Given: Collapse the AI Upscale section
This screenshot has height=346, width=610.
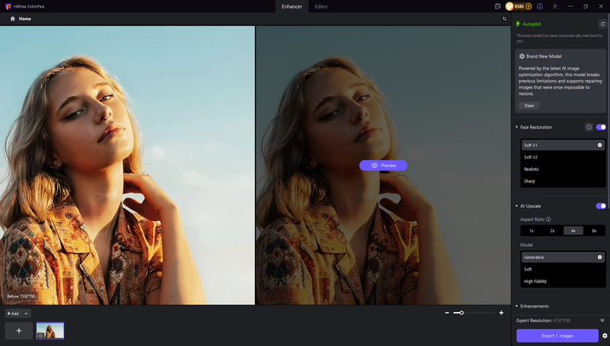Looking at the screenshot, I should [517, 206].
